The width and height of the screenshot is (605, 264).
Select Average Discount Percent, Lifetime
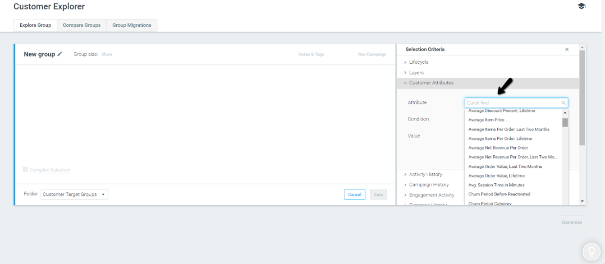501,111
